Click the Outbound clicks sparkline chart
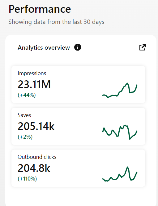 pos(120,174)
